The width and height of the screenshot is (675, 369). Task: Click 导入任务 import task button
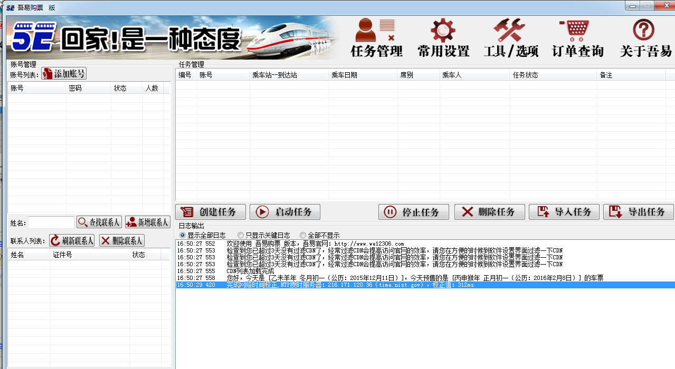pyautogui.click(x=564, y=212)
